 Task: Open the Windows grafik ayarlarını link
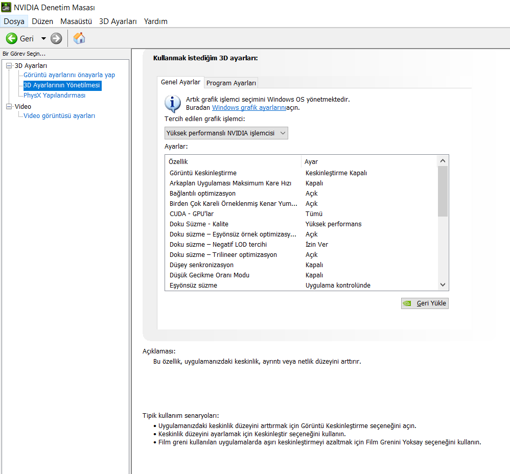click(x=249, y=108)
